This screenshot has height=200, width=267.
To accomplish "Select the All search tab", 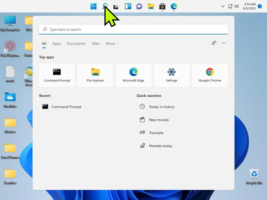I will tap(44, 43).
